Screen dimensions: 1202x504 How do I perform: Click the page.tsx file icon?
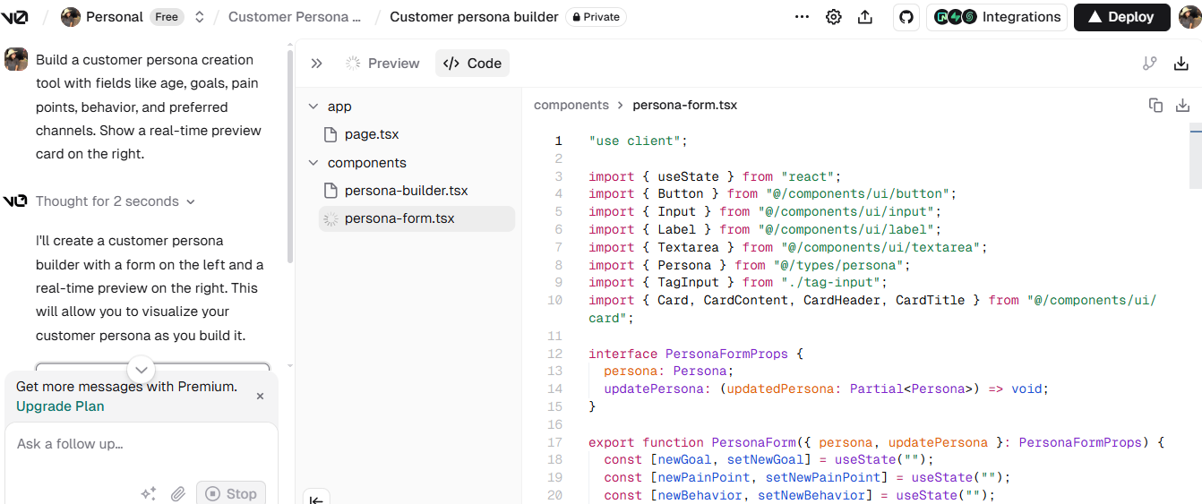[331, 134]
